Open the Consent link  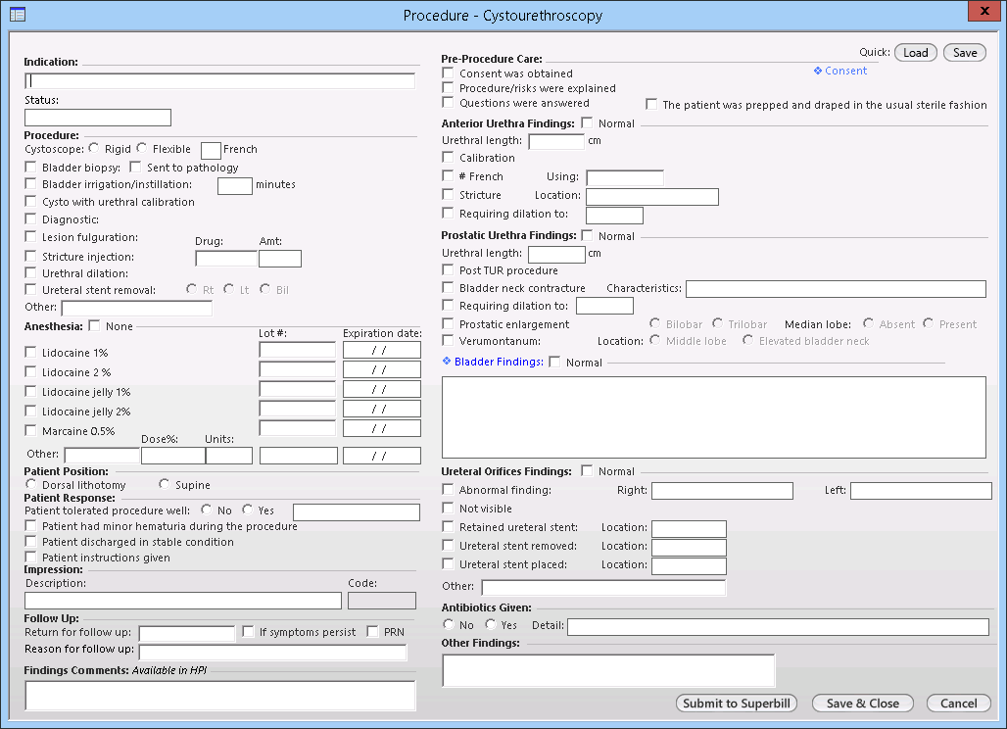[845, 71]
